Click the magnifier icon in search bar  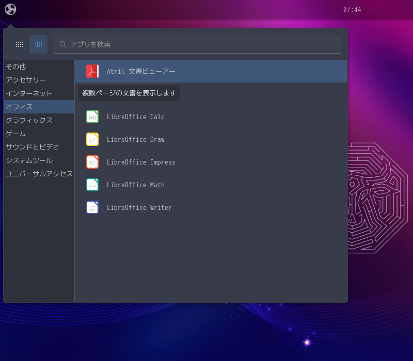click(x=62, y=44)
